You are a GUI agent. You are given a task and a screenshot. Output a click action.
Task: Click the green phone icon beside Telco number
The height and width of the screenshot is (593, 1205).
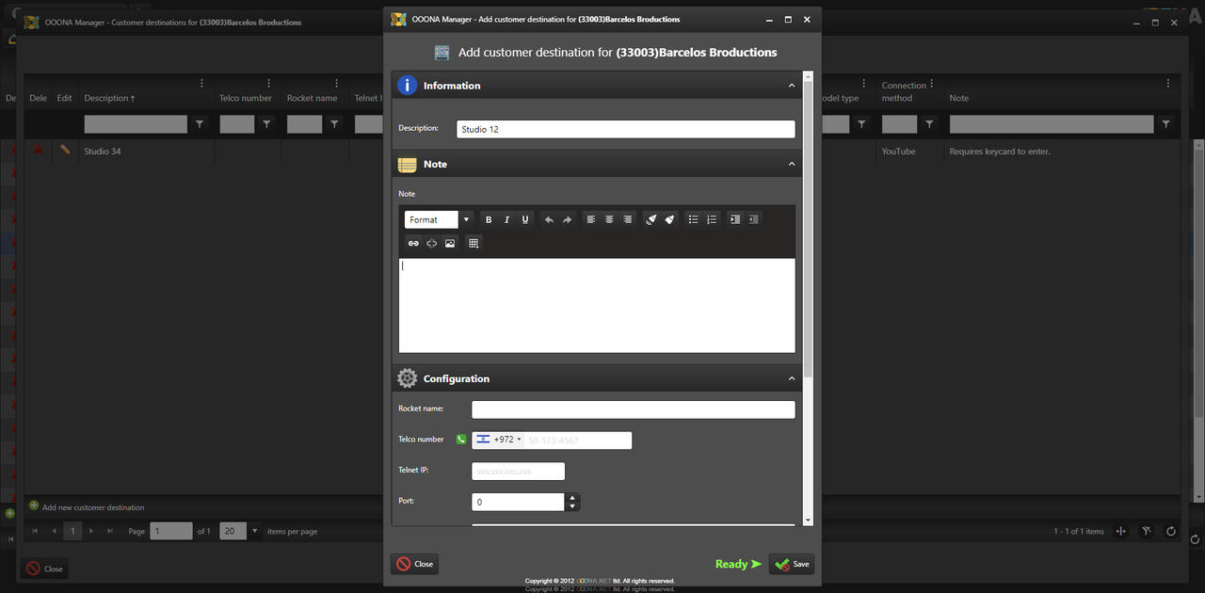(x=461, y=440)
